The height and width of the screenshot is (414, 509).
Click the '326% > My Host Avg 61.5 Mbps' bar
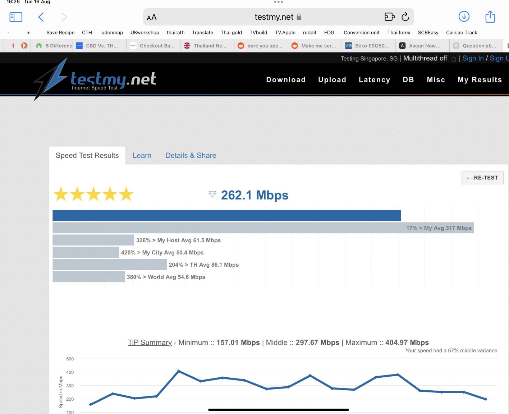[93, 240]
